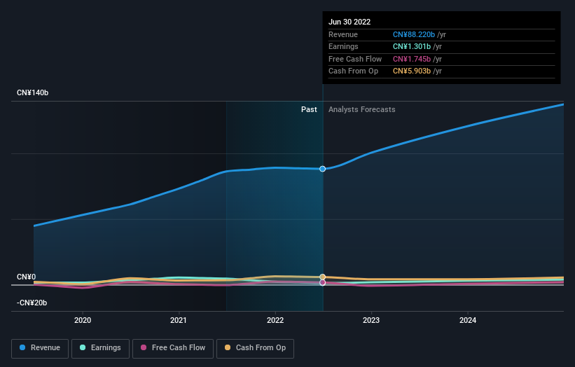Toggle the Free Cash Flow legend series
575x367 pixels.
[x=173, y=348]
